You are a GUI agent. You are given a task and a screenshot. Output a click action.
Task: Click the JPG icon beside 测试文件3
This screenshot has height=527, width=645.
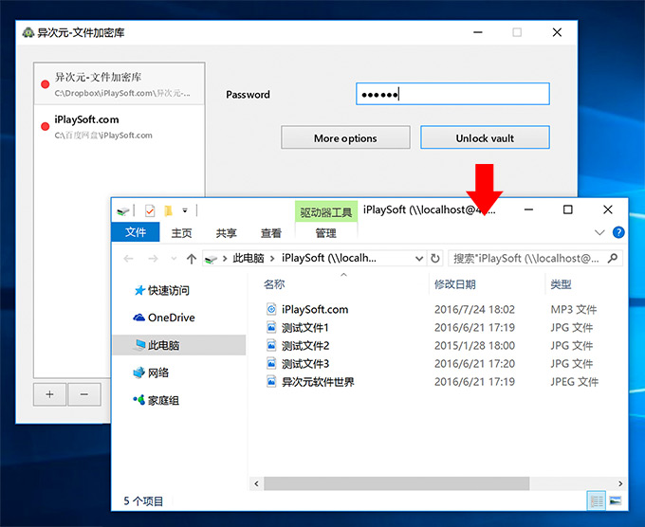coord(271,363)
